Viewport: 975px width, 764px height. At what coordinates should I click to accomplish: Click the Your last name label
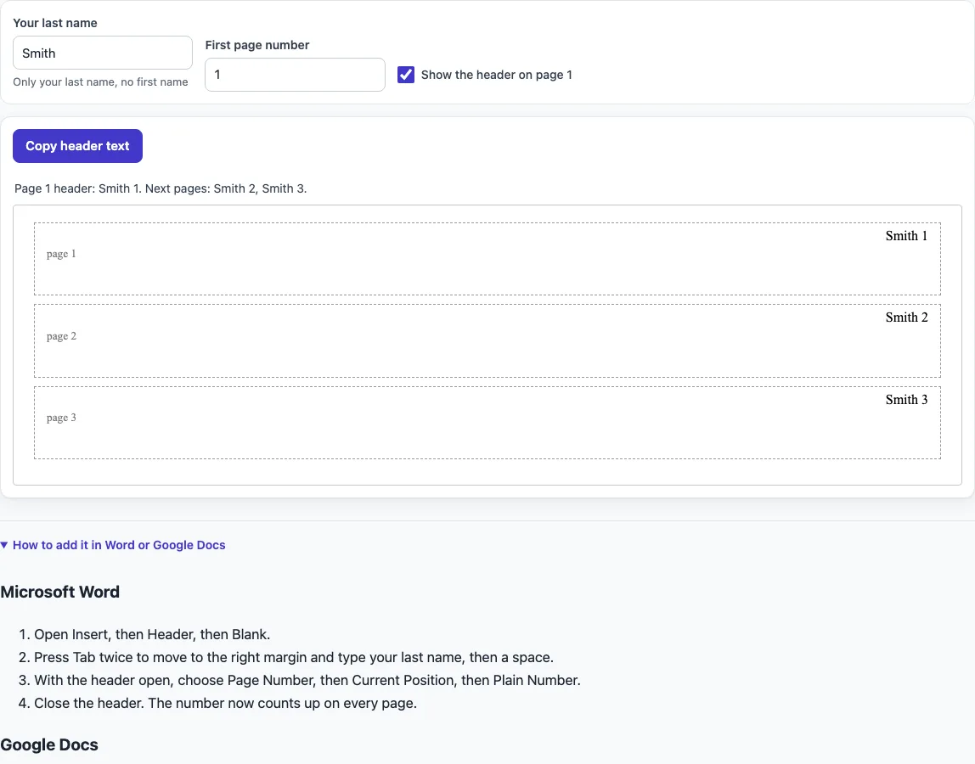54,23
